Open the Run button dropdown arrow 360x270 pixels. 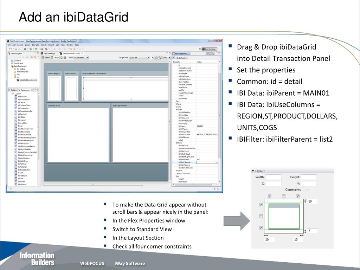[x=28, y=49]
